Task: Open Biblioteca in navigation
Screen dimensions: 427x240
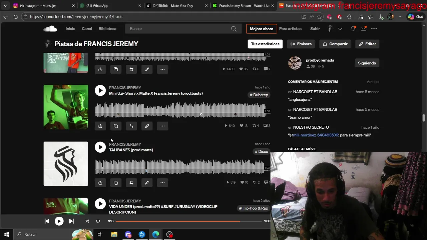Action: coord(107,29)
